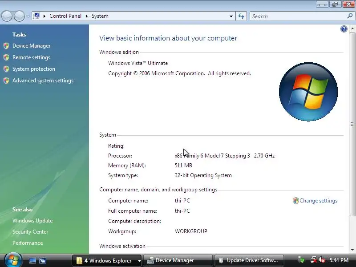Open the Help question mark icon

pyautogui.click(x=344, y=29)
